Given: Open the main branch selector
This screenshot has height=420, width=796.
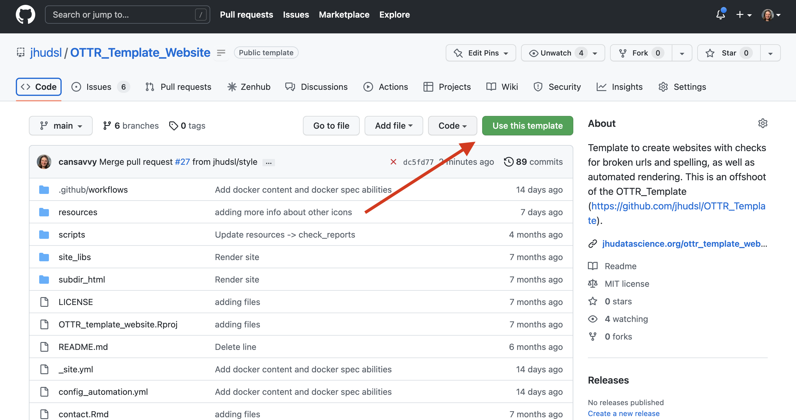Looking at the screenshot, I should pyautogui.click(x=61, y=126).
